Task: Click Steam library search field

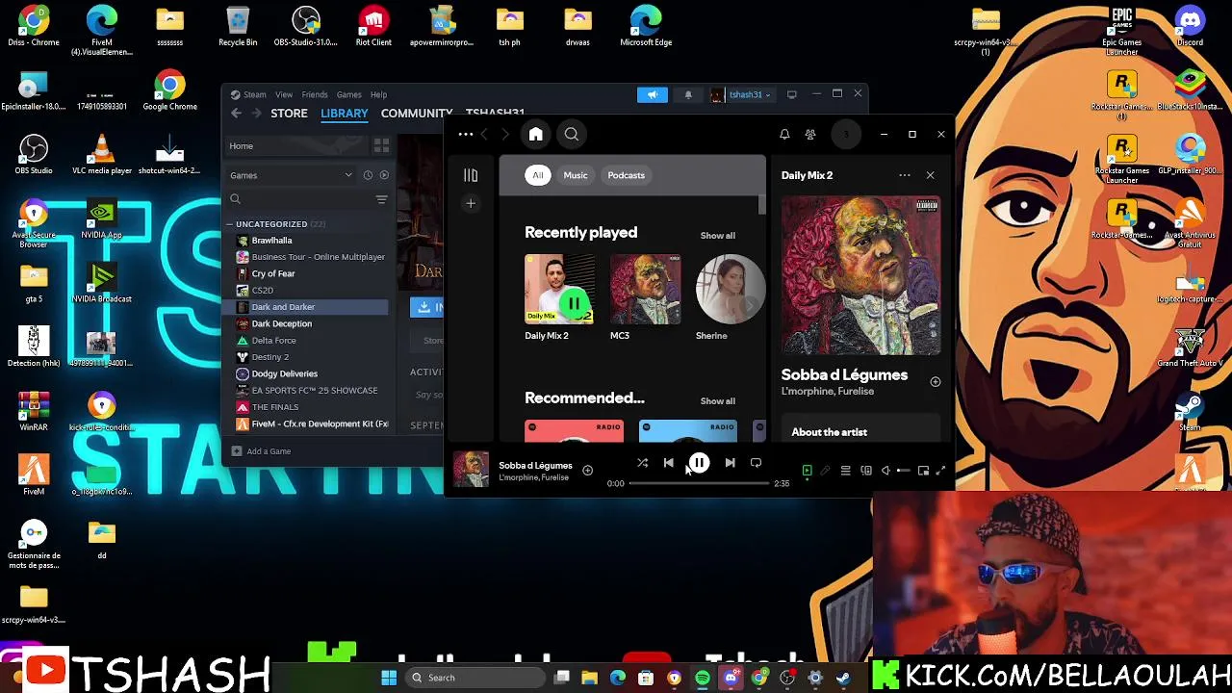Action: [x=298, y=199]
